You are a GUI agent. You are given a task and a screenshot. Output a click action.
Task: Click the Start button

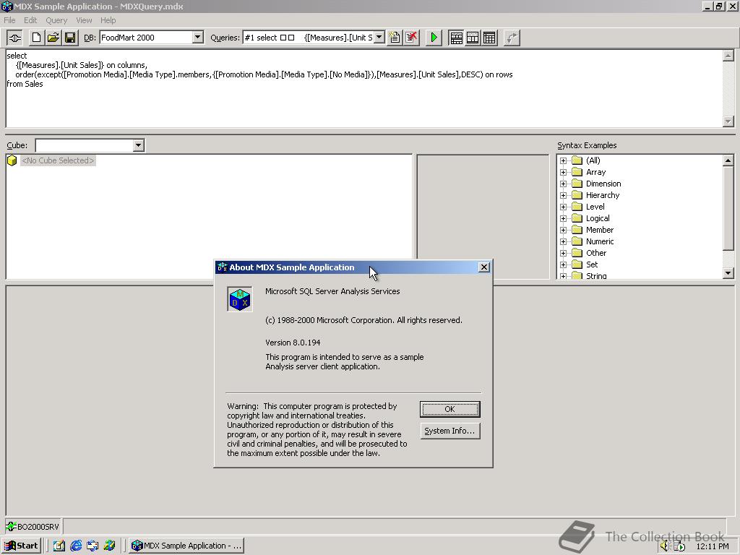[22, 546]
